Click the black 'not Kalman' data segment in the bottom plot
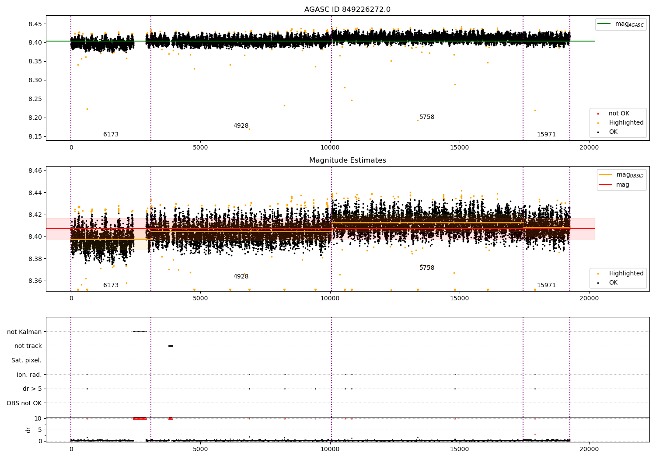Image resolution: width=656 pixels, height=459 pixels. point(140,332)
